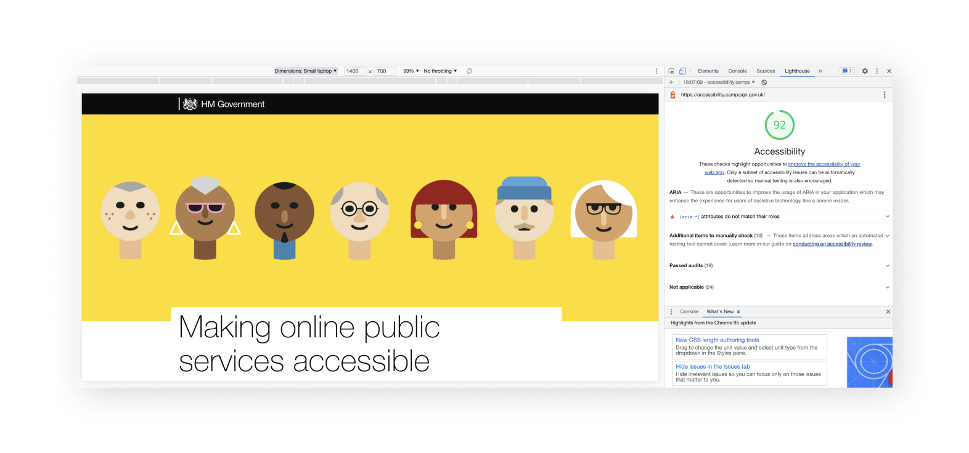This screenshot has height=453, width=969.
Task: Click the face with pink sunglasses illustration
Action: 205,217
